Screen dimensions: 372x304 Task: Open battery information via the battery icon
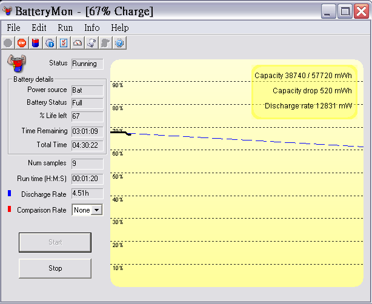pyautogui.click(x=35, y=43)
